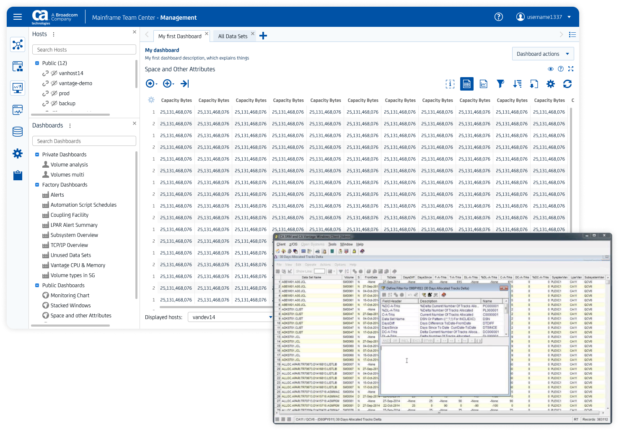
Task: Switch to table view icon
Action: (x=467, y=84)
